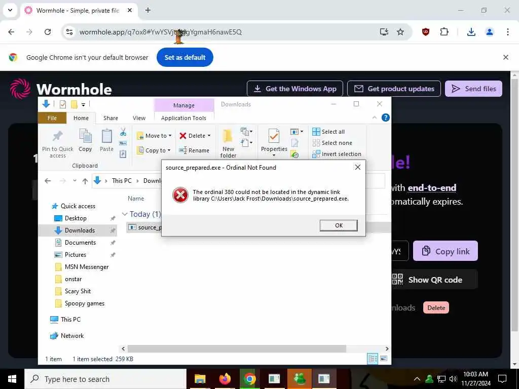This screenshot has height=389, width=519.
Task: Open the Easy access dropdown icon
Action: (247, 142)
